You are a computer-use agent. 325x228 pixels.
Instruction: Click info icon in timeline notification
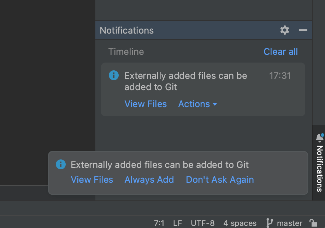pos(114,75)
